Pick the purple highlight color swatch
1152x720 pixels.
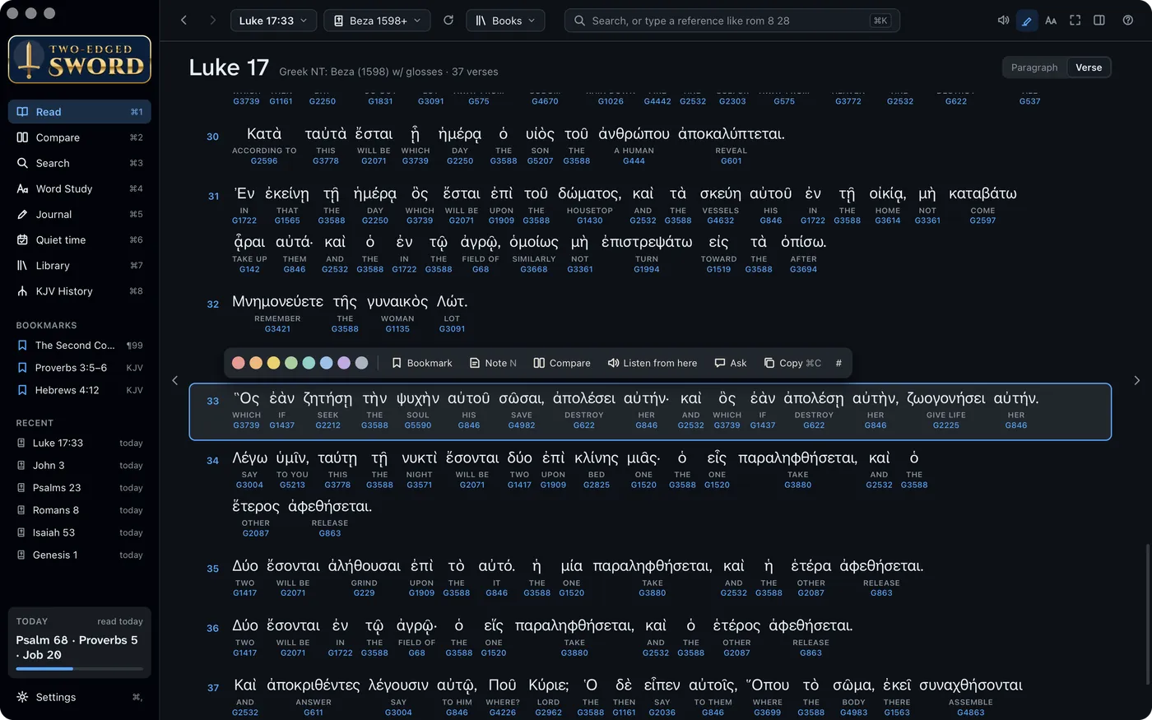pyautogui.click(x=343, y=363)
